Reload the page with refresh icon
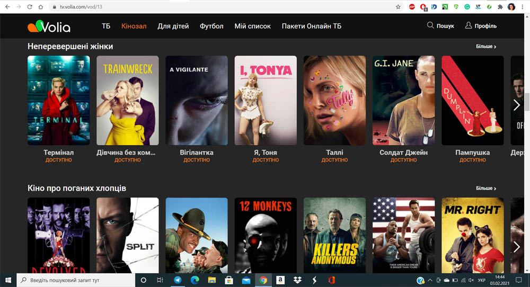The width and height of the screenshot is (530, 287). click(x=29, y=7)
